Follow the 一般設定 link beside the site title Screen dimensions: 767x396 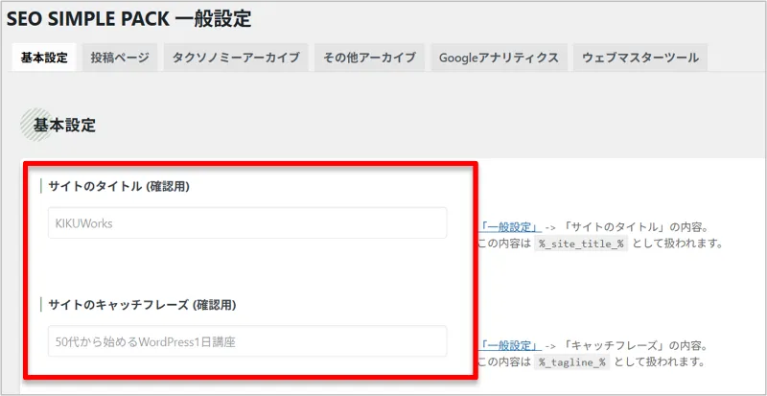click(x=513, y=227)
